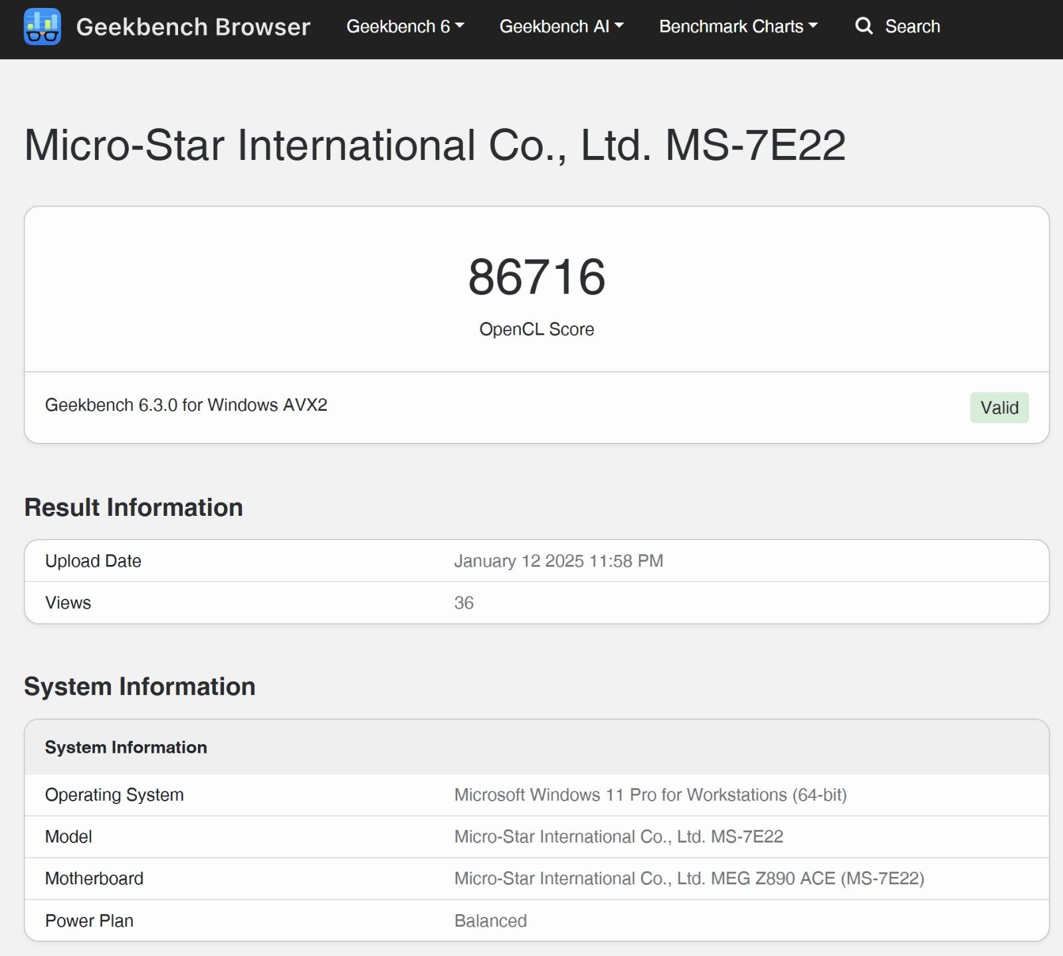Select the 86716 OpenCL score number

coord(537,277)
